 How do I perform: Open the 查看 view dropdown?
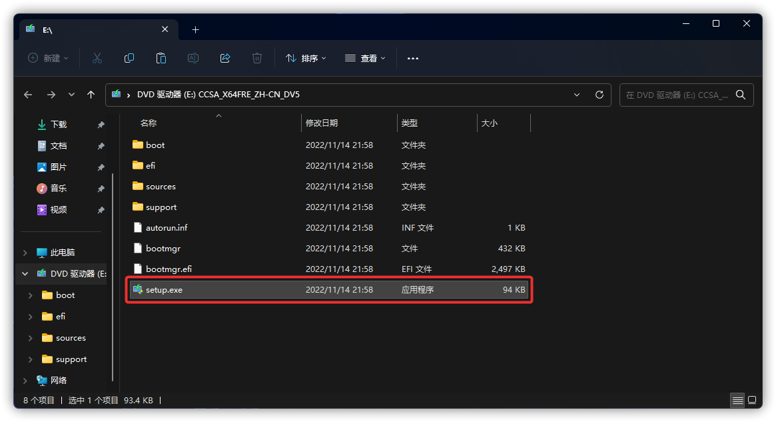(x=365, y=58)
